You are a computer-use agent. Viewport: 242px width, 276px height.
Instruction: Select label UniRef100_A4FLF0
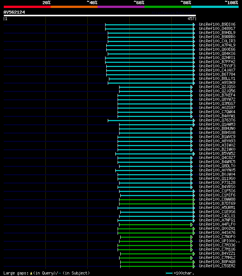pyautogui.click(x=217, y=224)
